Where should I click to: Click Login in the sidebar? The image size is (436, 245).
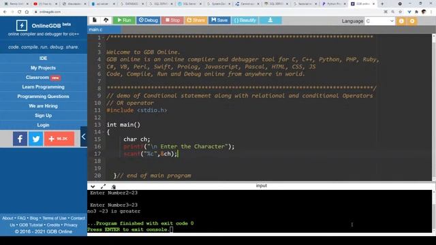click(x=43, y=125)
